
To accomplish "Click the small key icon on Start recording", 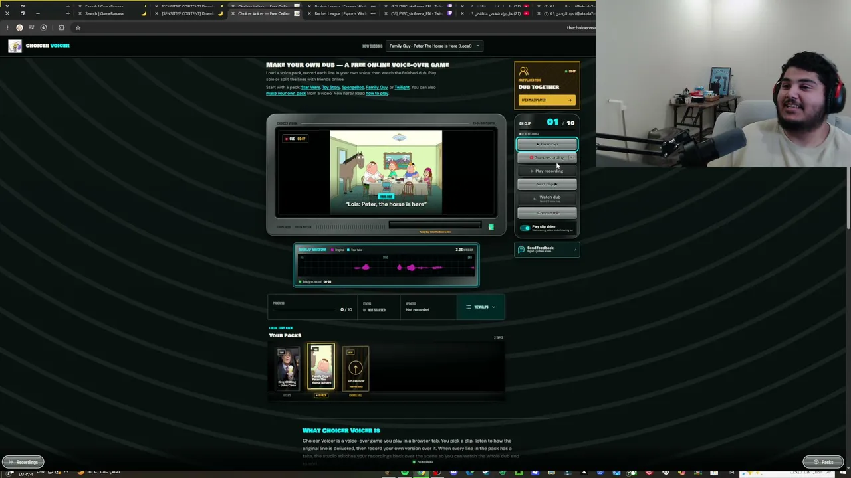I will pos(571,157).
